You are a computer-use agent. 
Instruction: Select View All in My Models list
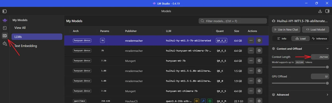[x=20, y=28]
